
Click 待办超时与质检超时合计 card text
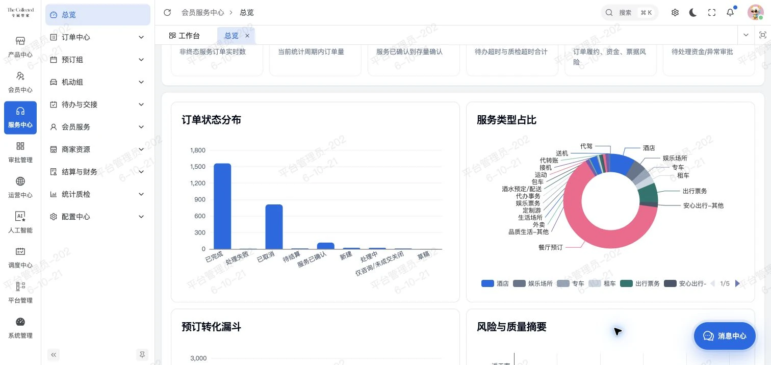coord(511,51)
